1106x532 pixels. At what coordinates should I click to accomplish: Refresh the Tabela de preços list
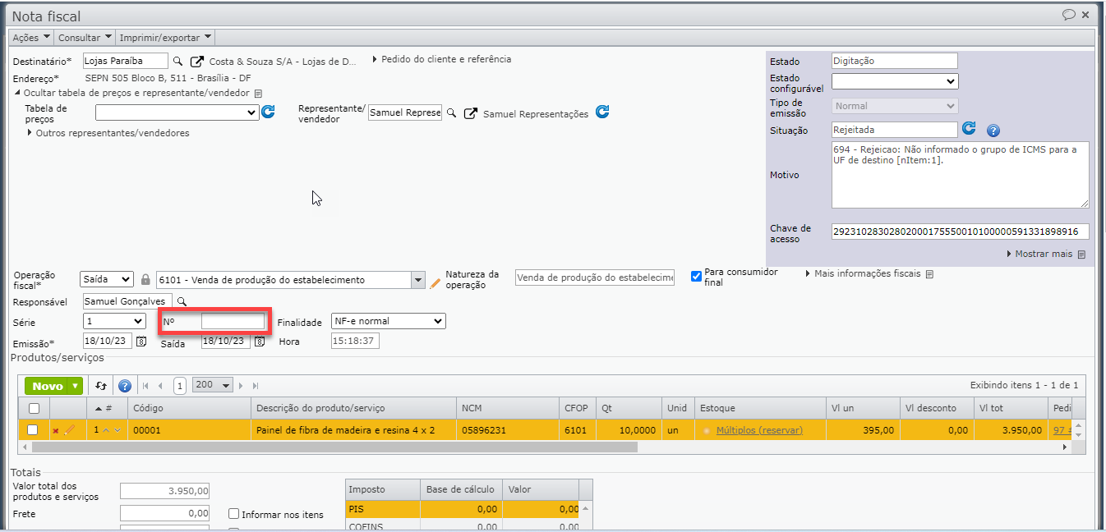(x=268, y=112)
